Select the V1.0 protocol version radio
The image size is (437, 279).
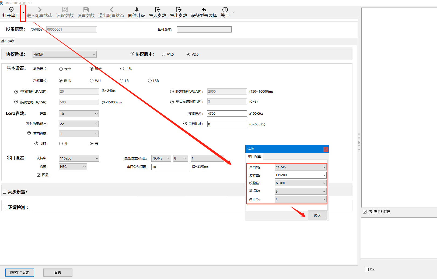click(x=163, y=54)
